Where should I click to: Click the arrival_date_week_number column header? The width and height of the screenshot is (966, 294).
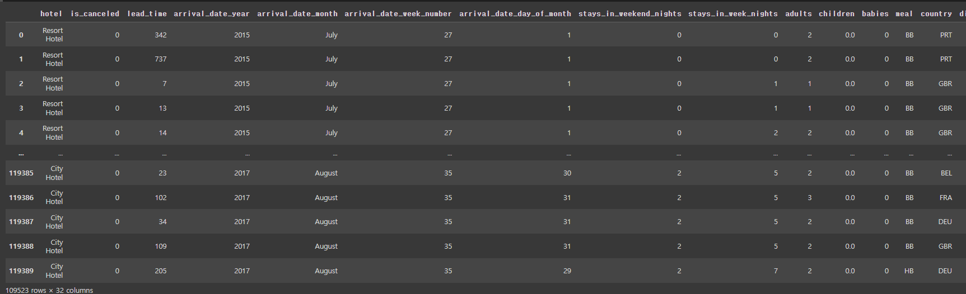[x=398, y=13]
